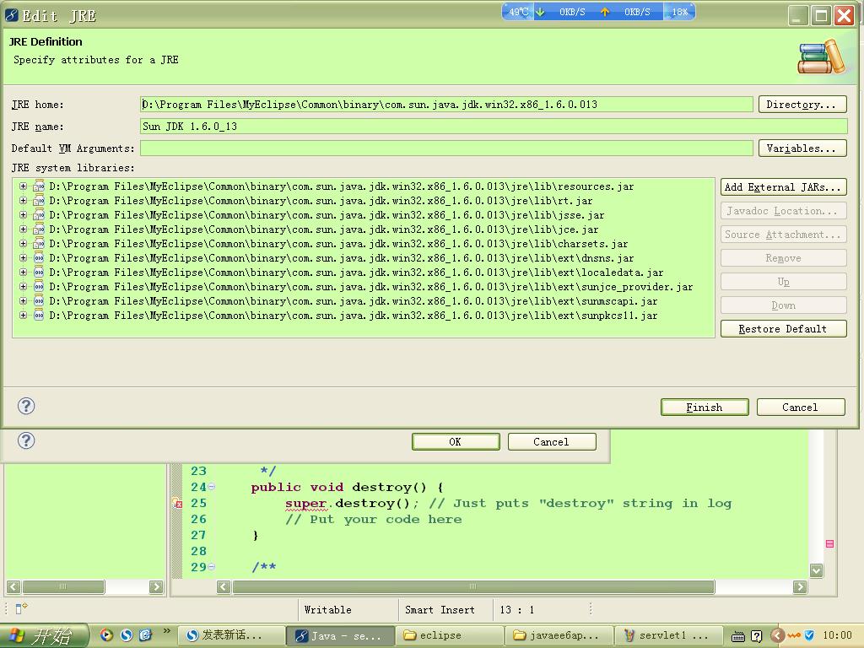
Task: Open media player quick launch icon
Action: (106, 635)
